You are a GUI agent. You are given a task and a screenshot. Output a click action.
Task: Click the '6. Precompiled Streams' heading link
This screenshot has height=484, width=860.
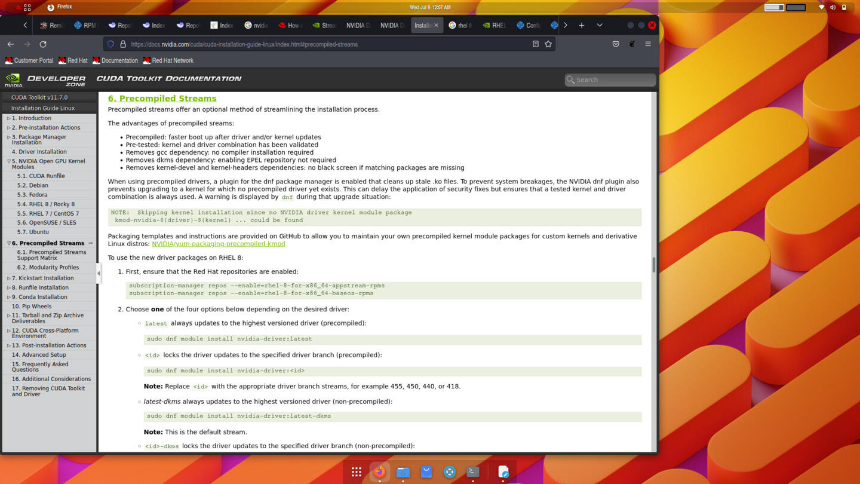(162, 99)
